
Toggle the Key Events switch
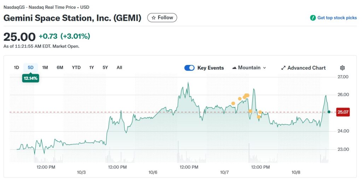click(189, 68)
